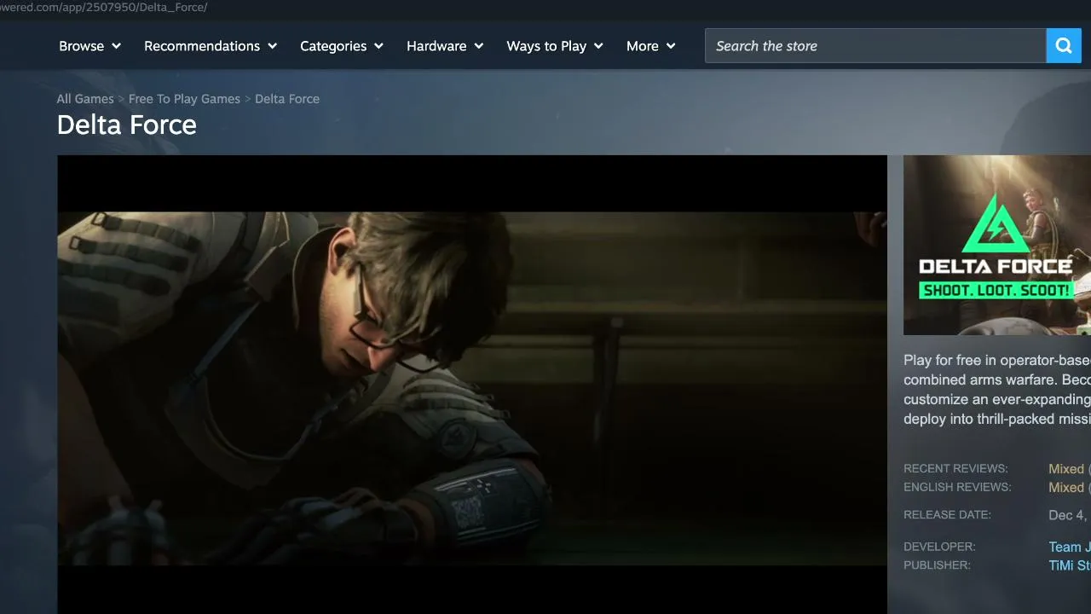The image size is (1091, 614).
Task: Visit the TiMi publisher link
Action: 1070,565
